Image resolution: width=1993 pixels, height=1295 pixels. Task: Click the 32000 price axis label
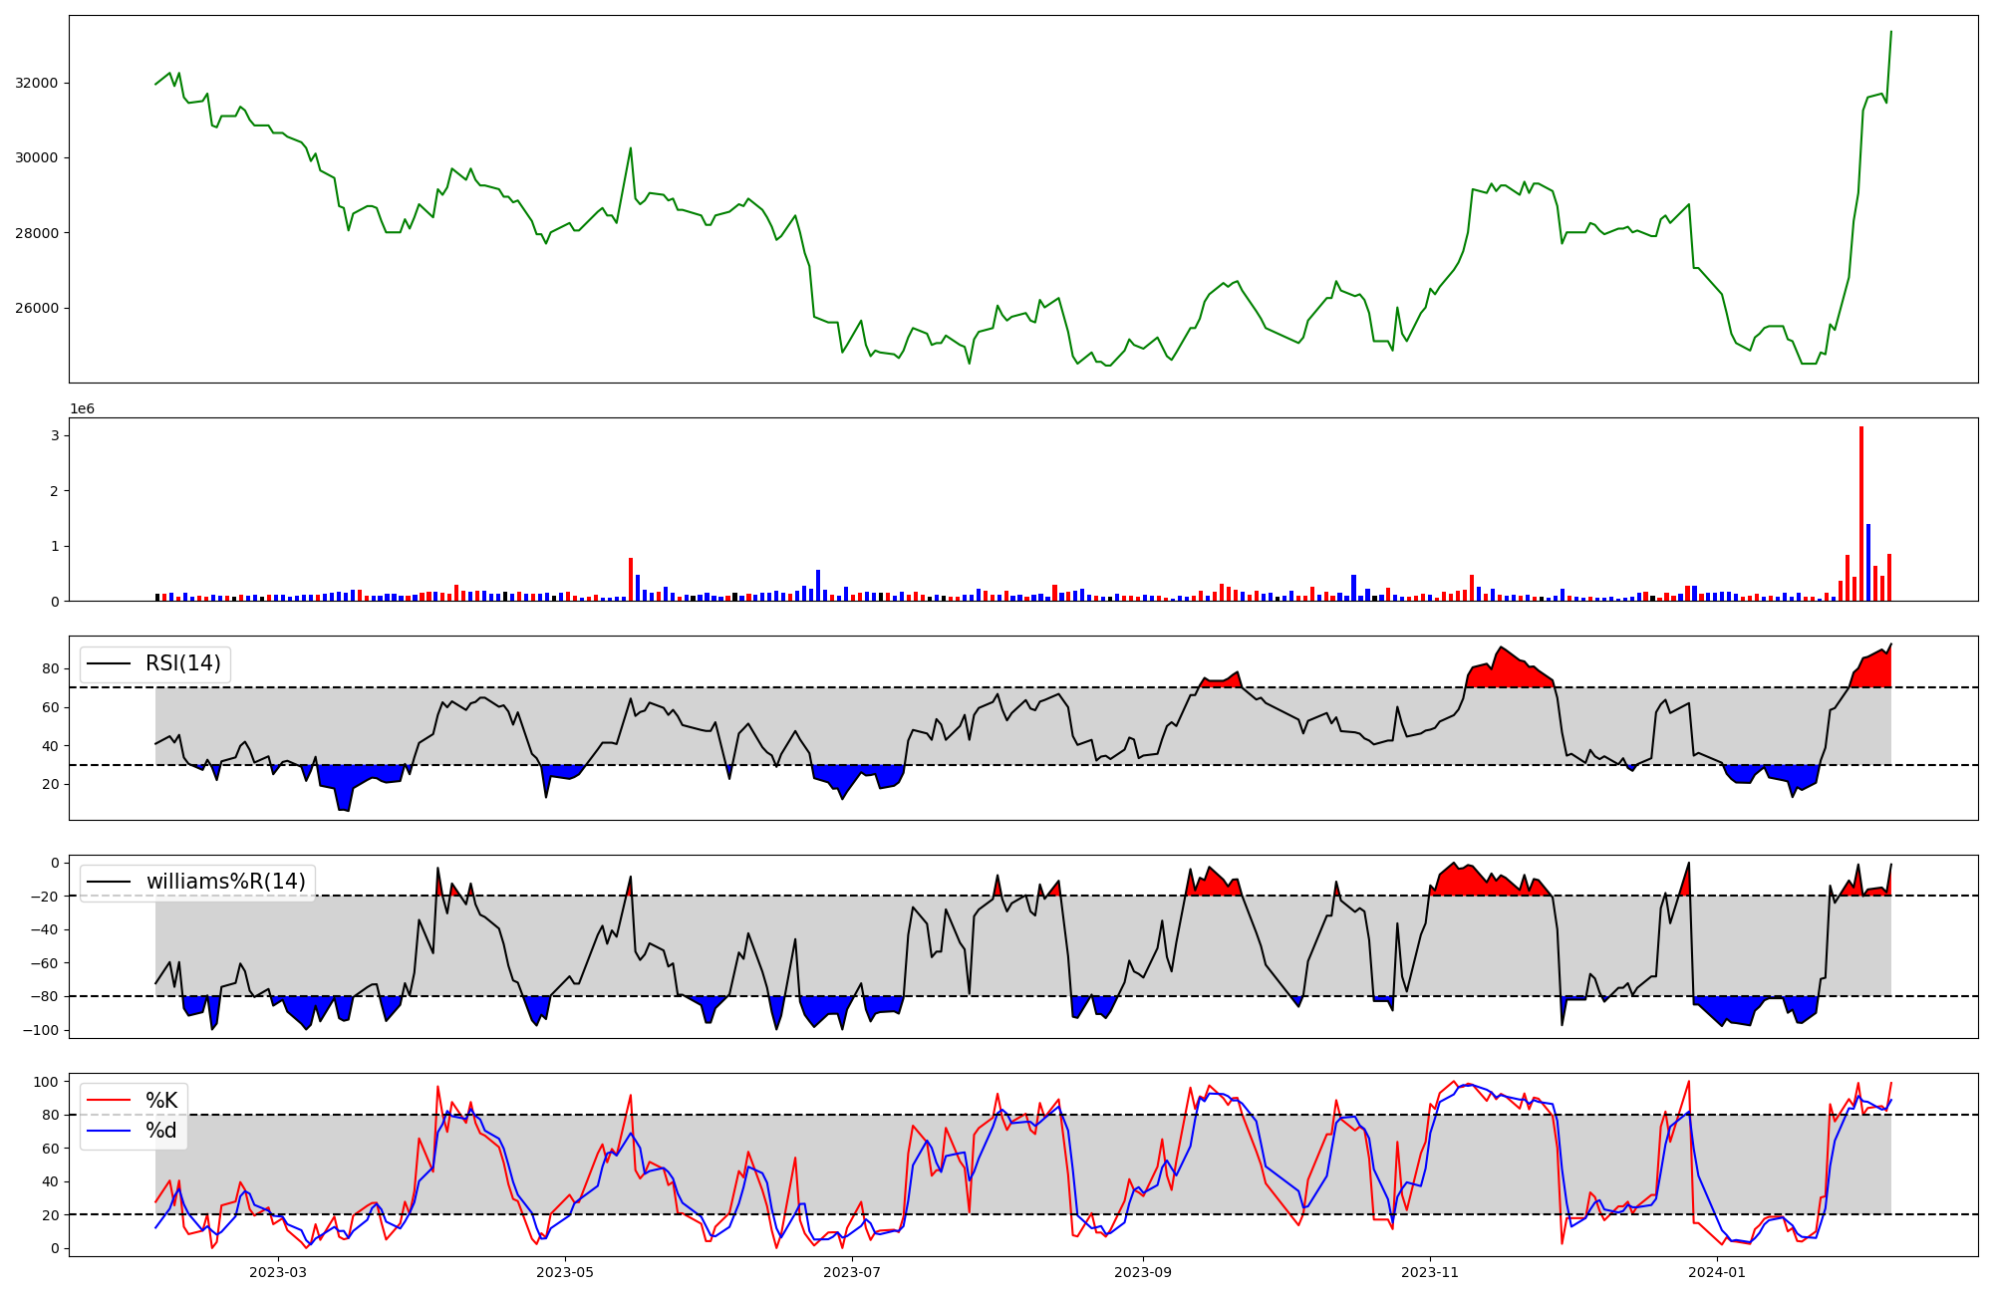(x=37, y=83)
